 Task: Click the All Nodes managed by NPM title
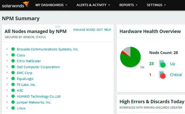(x=35, y=31)
